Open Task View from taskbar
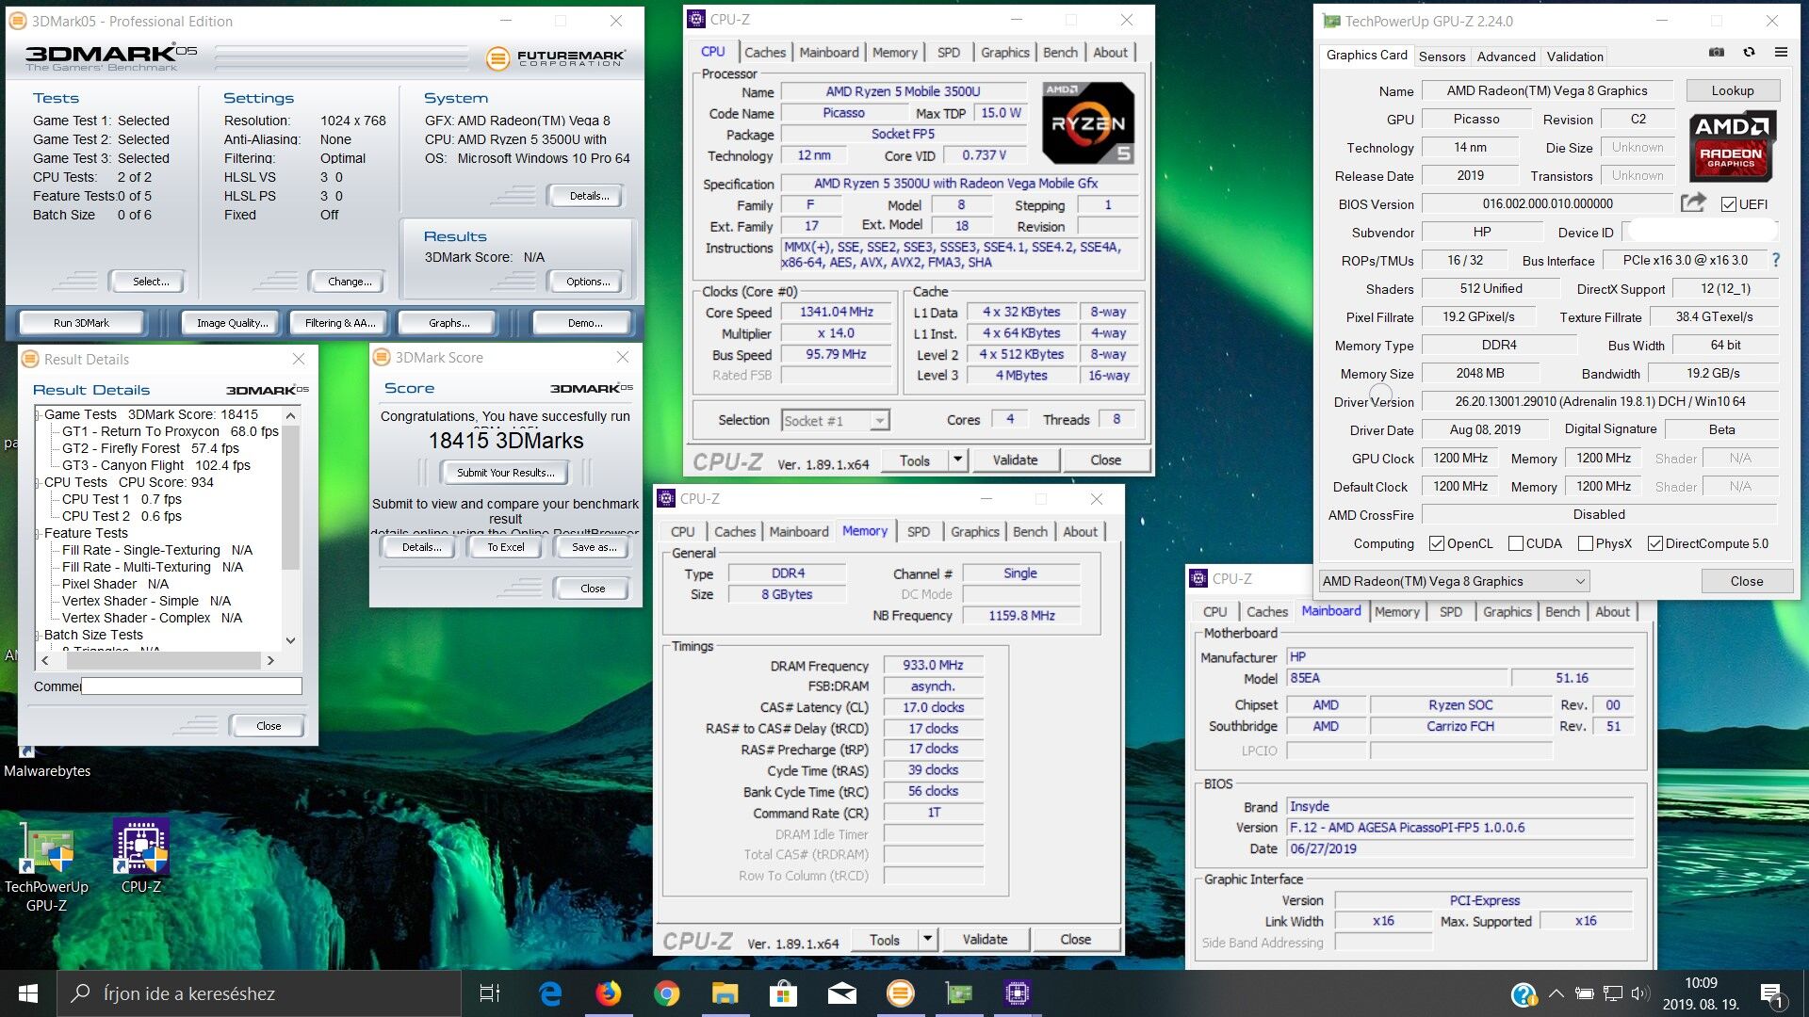 (490, 993)
